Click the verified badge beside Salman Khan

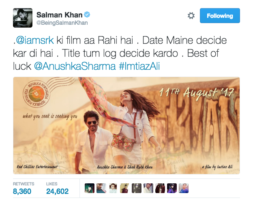pyautogui.click(x=87, y=15)
